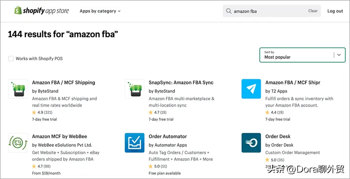The width and height of the screenshot is (350, 179).
Task: Open the Sort by Most popular dropdown
Action: (297, 55)
